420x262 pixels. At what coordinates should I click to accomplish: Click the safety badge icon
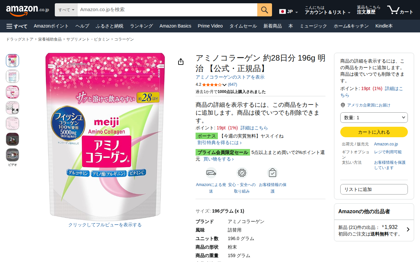242,173
